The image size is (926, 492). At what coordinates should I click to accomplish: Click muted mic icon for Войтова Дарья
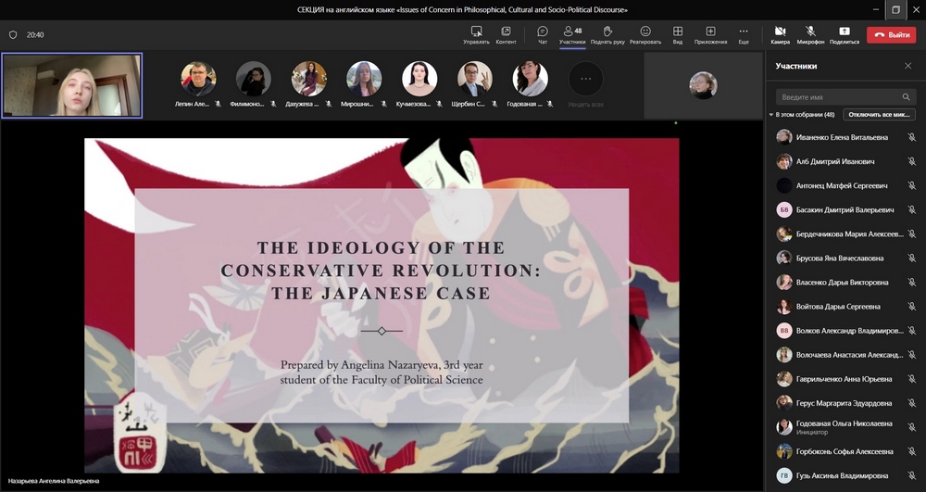(x=912, y=307)
